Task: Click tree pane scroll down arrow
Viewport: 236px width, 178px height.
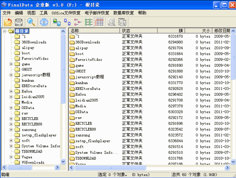Action: point(63,162)
